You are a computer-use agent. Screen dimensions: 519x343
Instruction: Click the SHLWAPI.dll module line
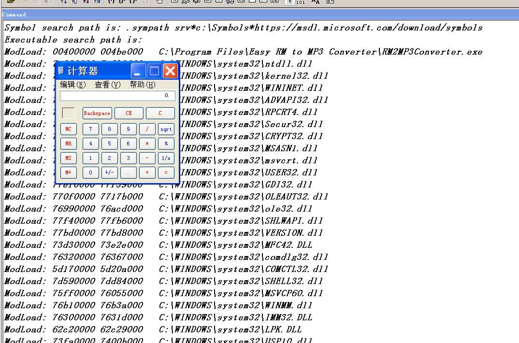coord(163,221)
